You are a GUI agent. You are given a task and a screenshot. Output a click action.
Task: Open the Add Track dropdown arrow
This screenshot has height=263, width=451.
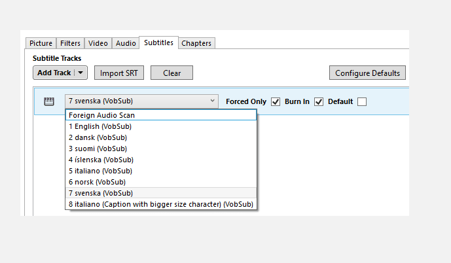(x=81, y=73)
